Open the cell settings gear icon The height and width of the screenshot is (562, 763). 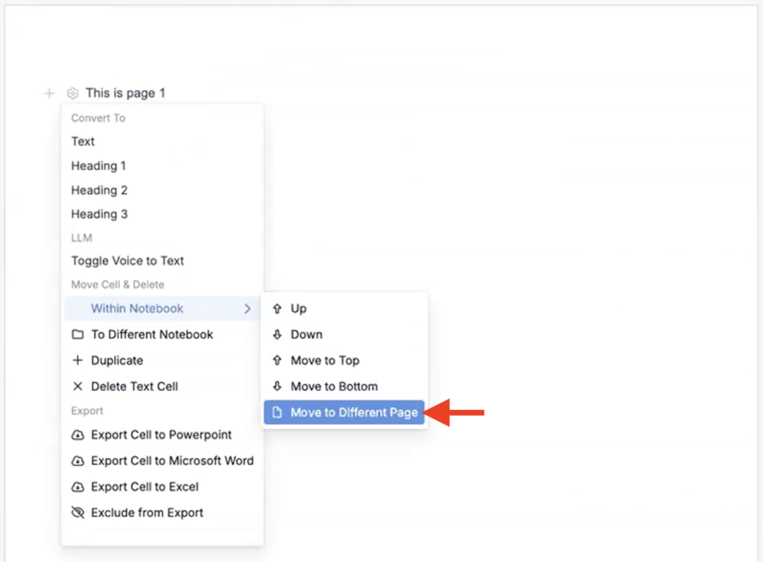(72, 93)
